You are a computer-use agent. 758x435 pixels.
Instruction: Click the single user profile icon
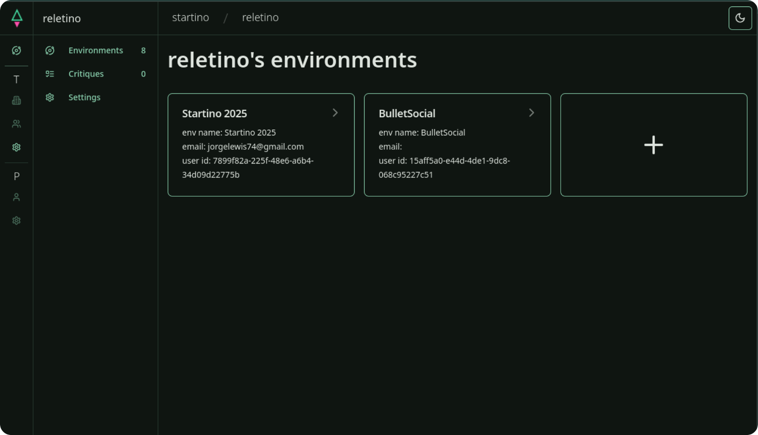click(x=16, y=197)
